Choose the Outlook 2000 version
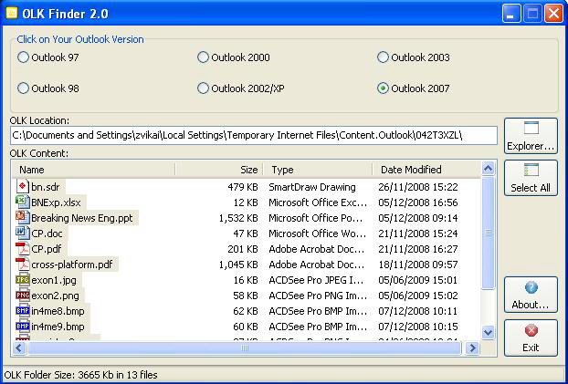The height and width of the screenshot is (384, 568). 203,57
